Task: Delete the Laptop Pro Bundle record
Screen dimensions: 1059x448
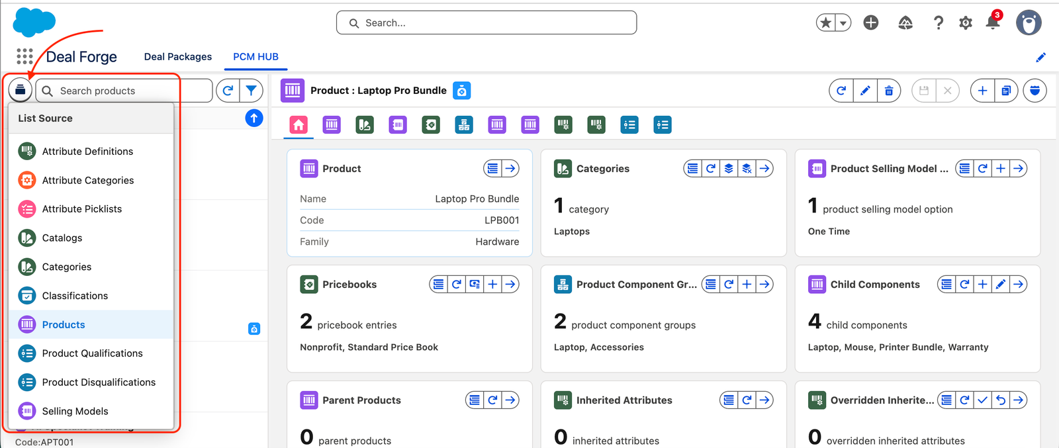Action: pyautogui.click(x=889, y=91)
